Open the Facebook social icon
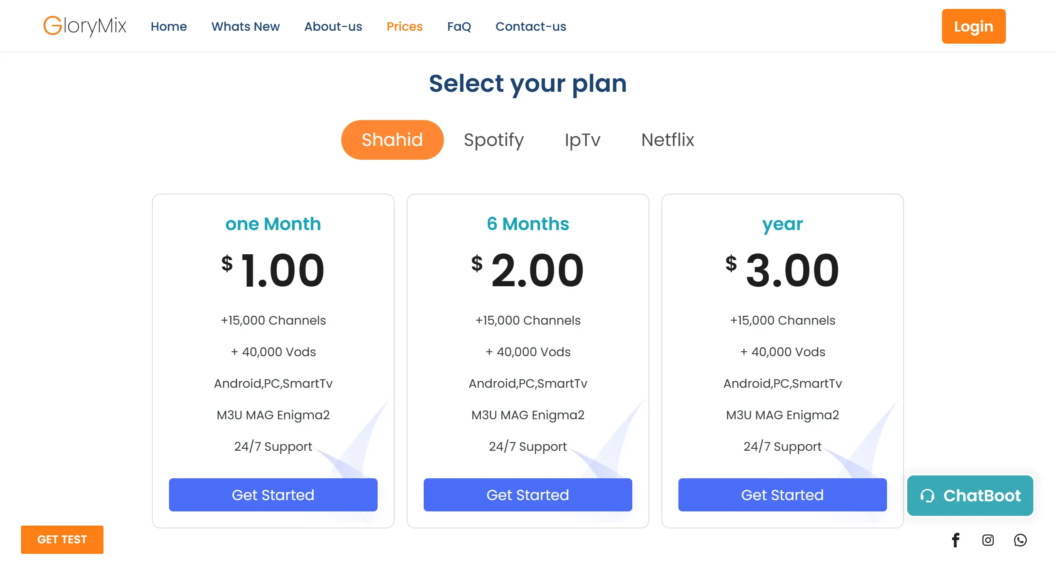The image size is (1056, 566). (955, 540)
